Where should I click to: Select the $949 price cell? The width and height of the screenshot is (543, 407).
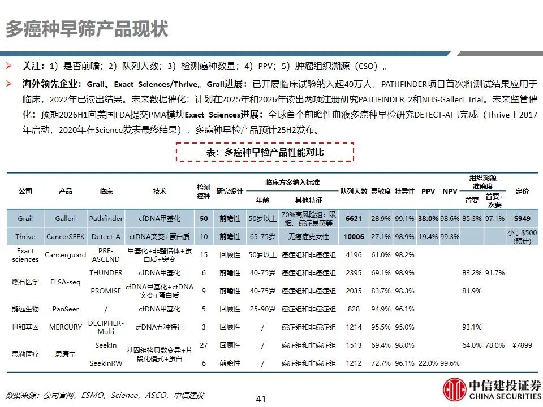coord(522,218)
